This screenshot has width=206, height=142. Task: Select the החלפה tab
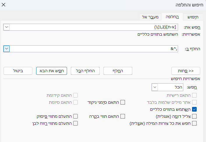coord(172,17)
